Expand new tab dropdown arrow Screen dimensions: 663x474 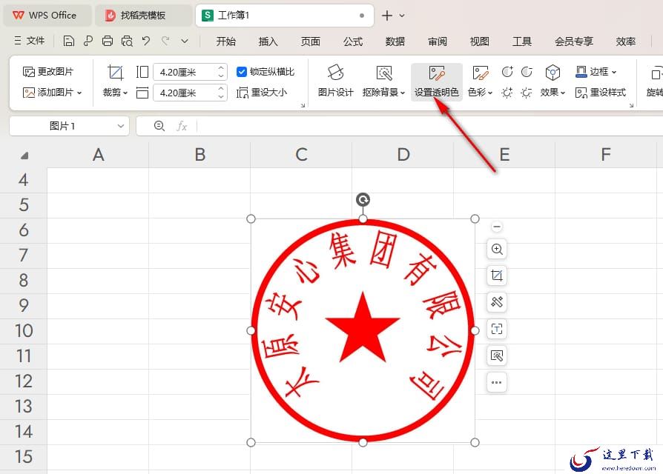(402, 16)
